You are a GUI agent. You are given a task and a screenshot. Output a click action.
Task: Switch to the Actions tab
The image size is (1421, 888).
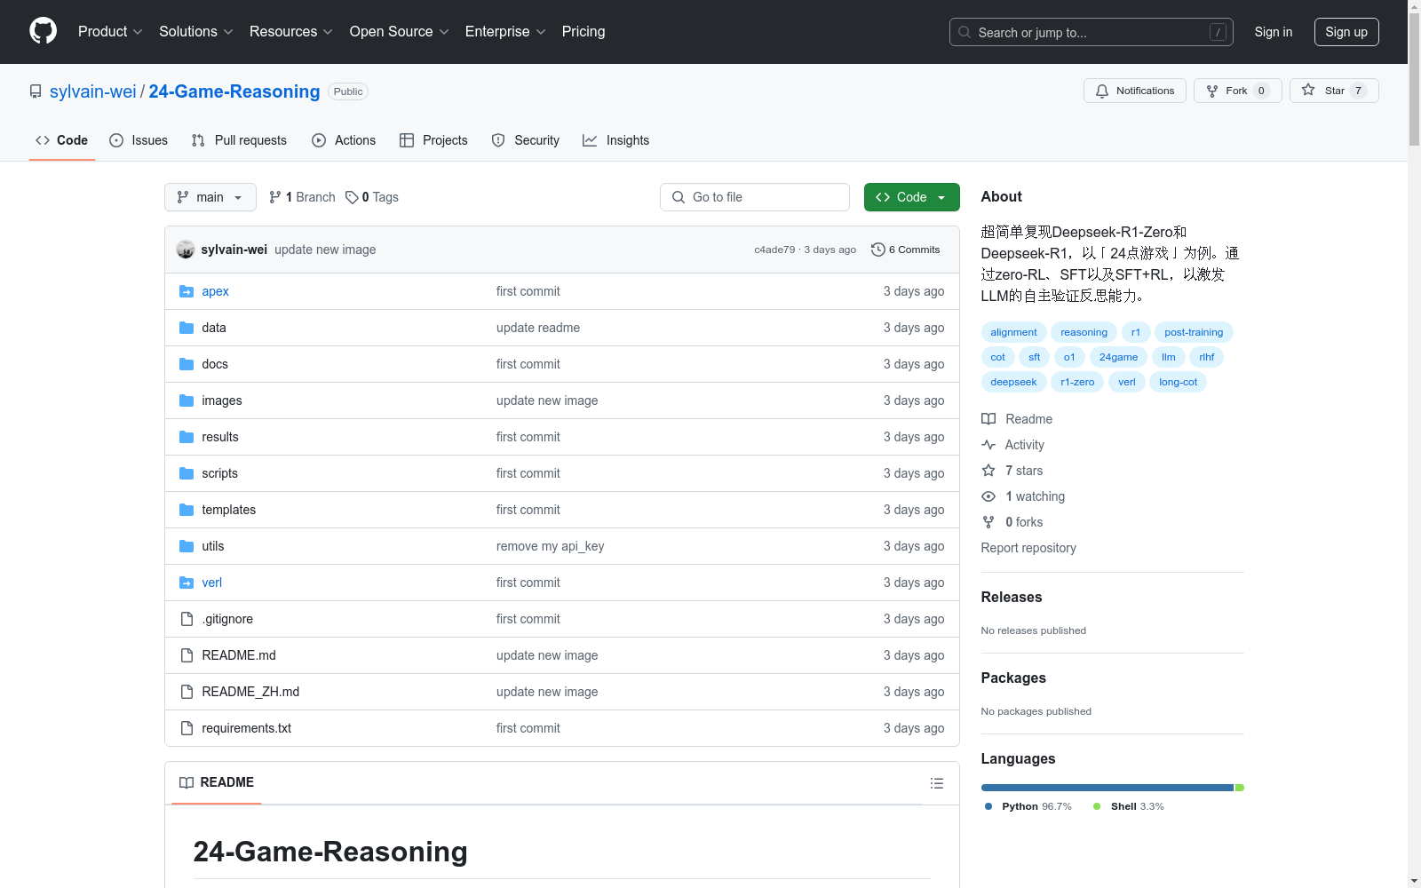point(344,140)
